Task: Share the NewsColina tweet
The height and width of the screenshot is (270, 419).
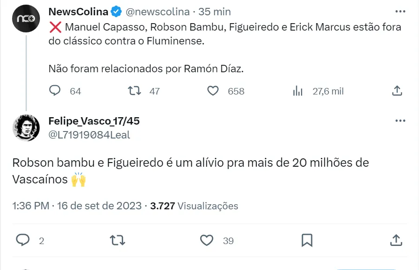Action: coord(397,91)
